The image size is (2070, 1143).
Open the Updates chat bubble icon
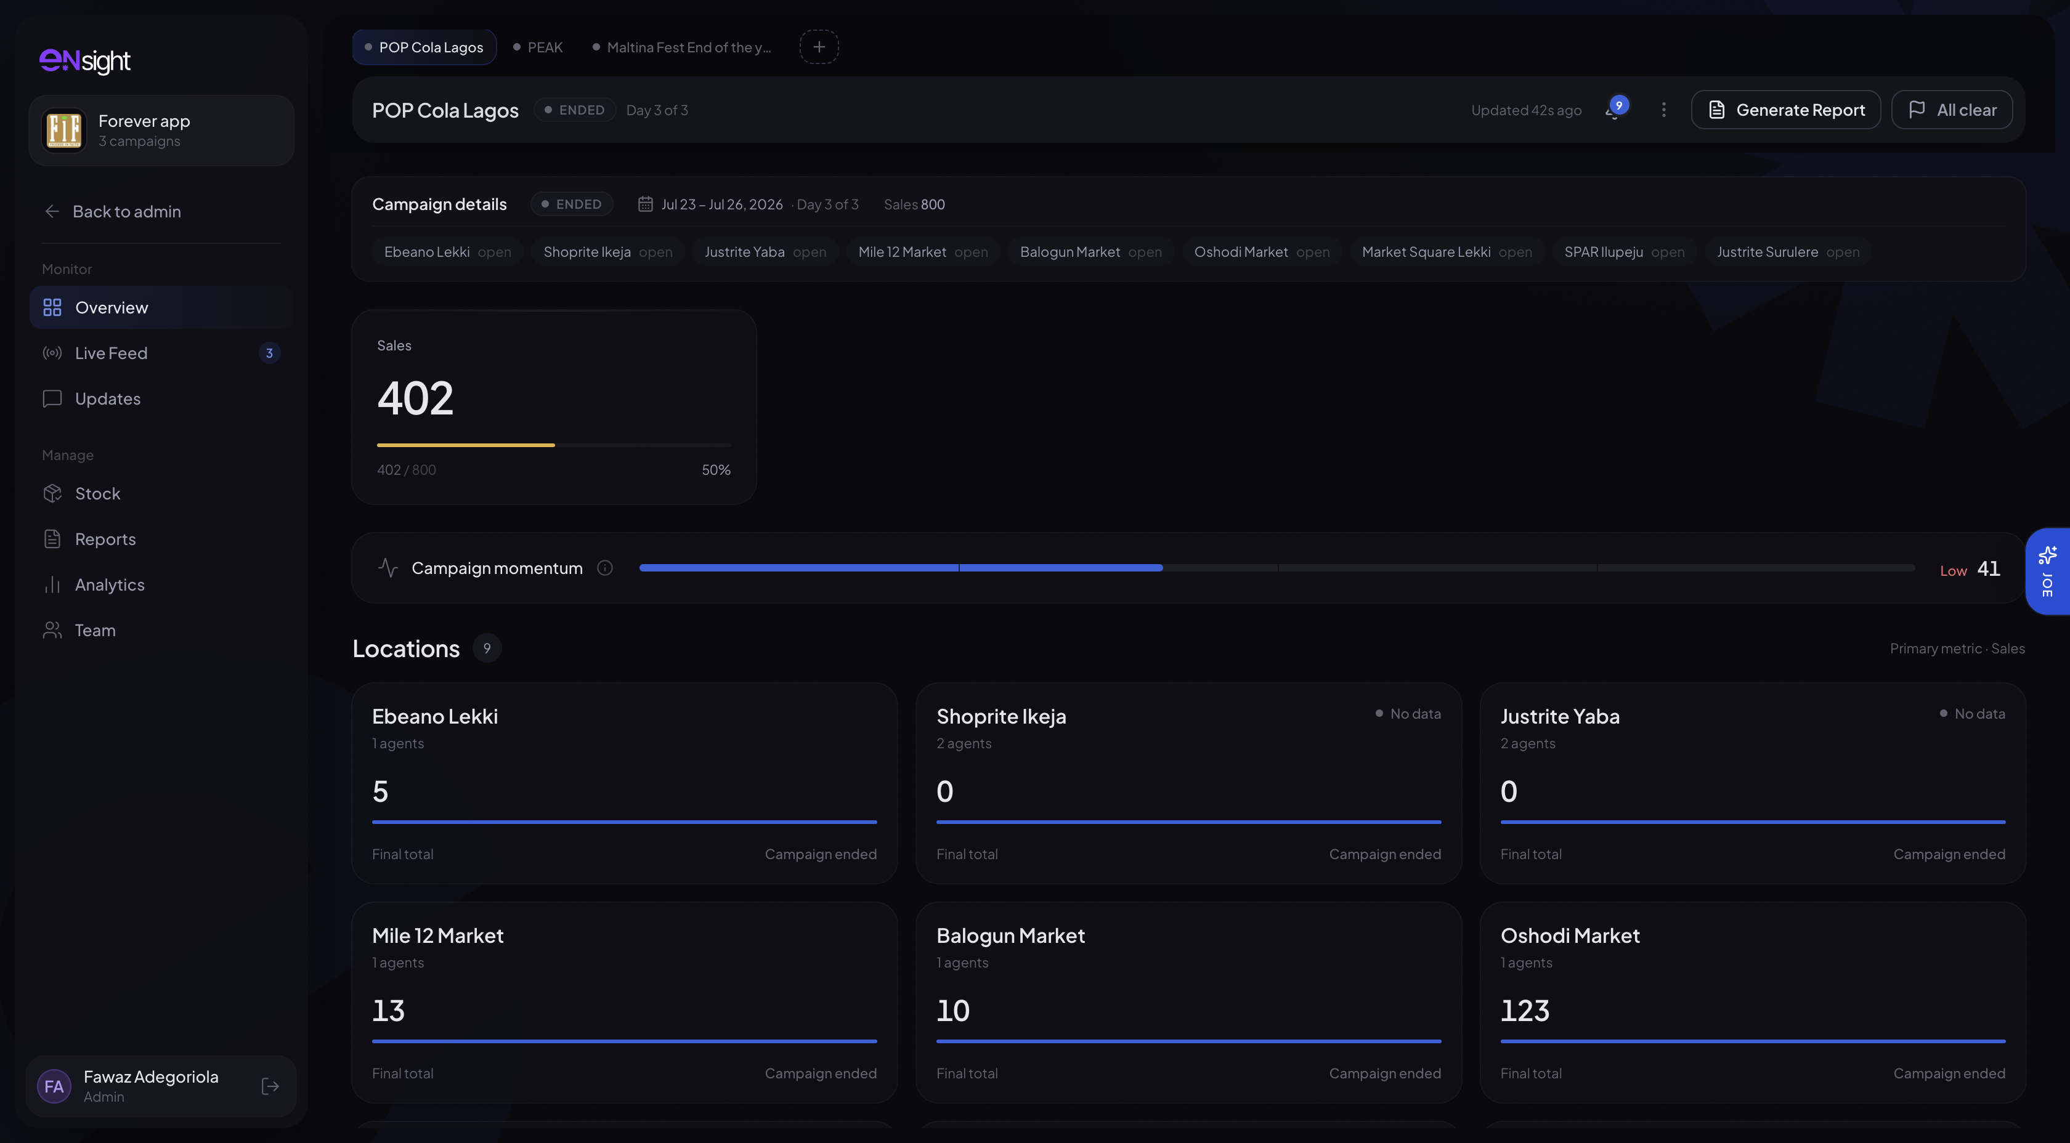tap(52, 399)
